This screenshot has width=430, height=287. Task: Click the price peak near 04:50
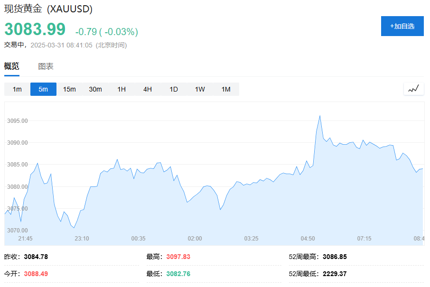pos(320,116)
